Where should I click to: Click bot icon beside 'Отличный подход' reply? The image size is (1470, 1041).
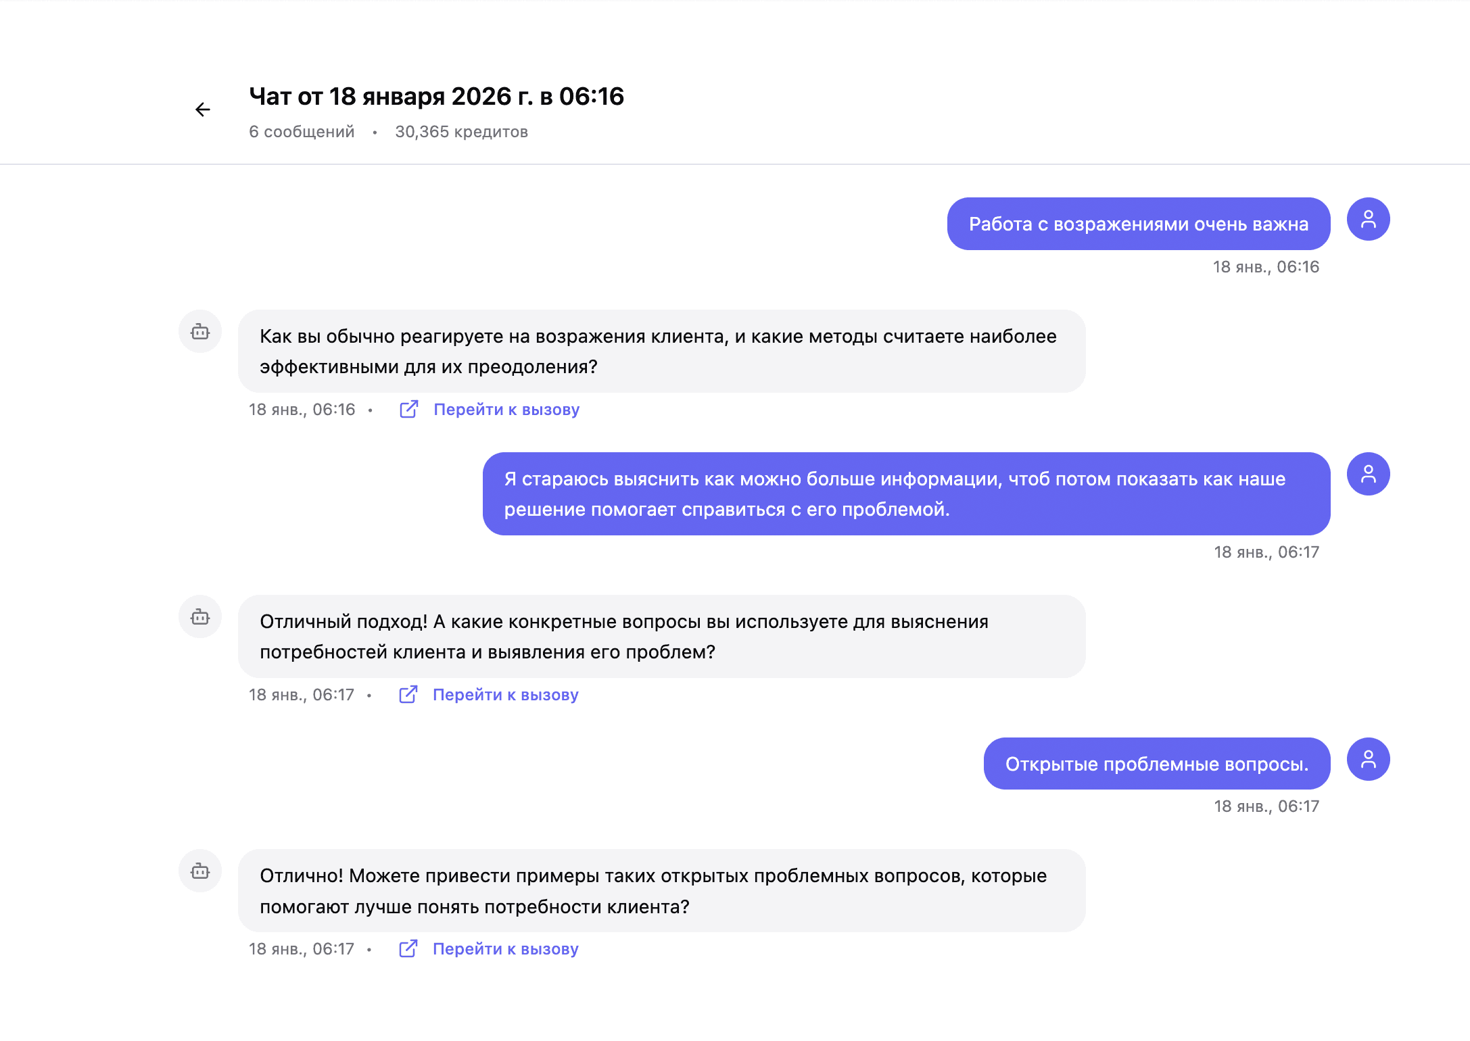200,616
